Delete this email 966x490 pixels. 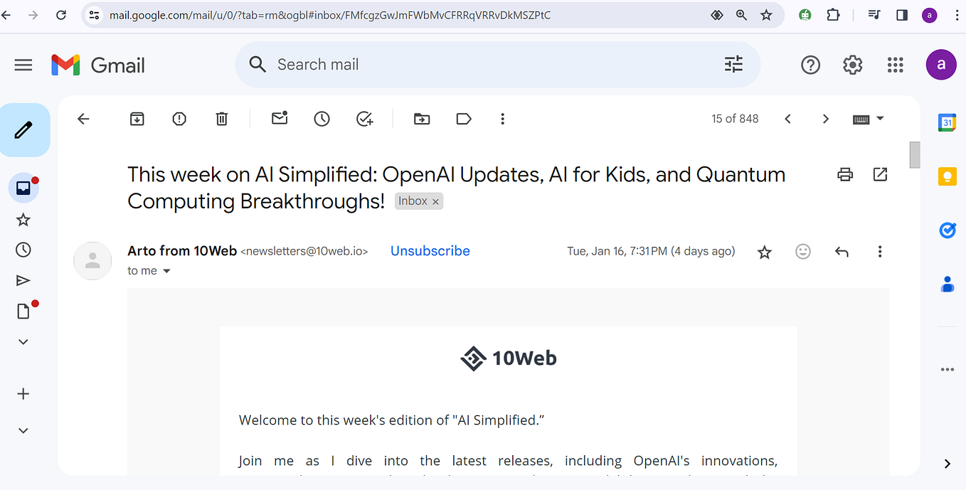pyautogui.click(x=221, y=118)
